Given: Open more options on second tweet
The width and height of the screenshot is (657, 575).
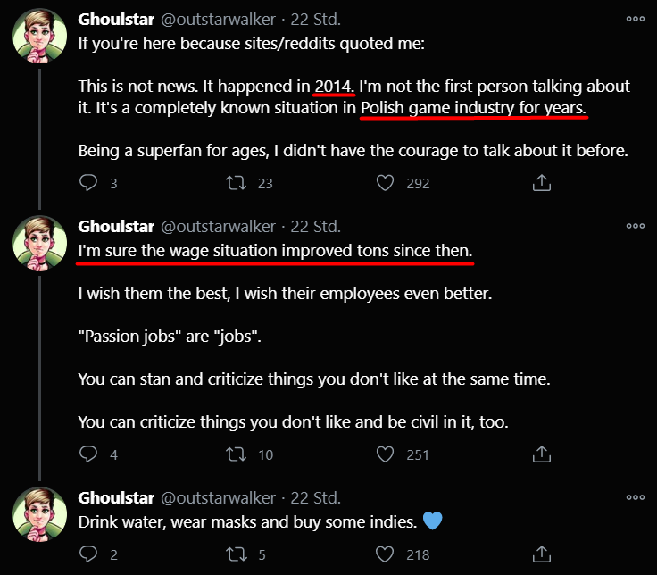Looking at the screenshot, I should pos(635,226).
